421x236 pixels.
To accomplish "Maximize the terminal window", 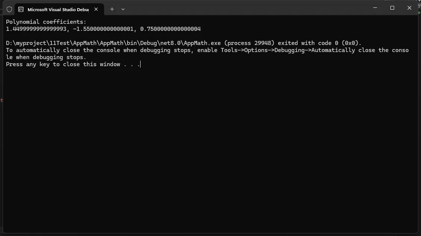I will point(392,8).
